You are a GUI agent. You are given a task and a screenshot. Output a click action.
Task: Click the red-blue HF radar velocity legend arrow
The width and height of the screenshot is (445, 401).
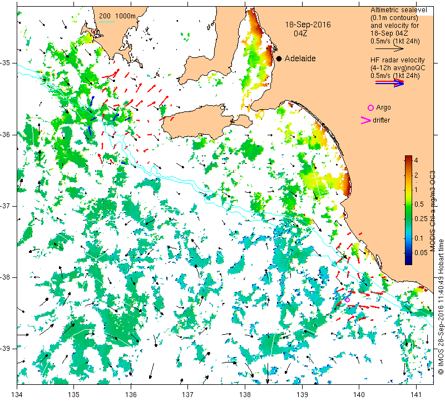click(390, 82)
